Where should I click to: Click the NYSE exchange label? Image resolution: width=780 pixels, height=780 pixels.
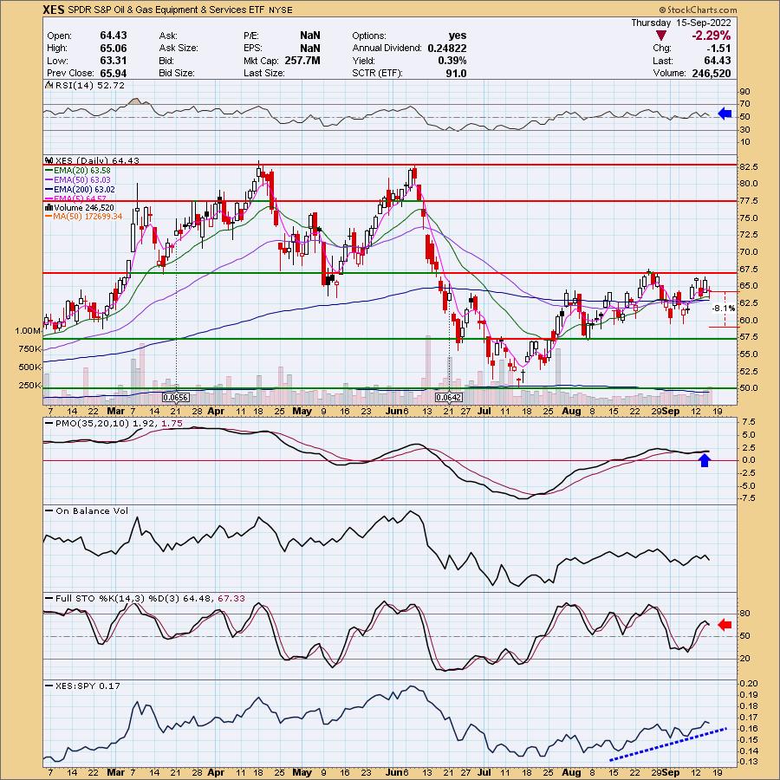pos(281,10)
